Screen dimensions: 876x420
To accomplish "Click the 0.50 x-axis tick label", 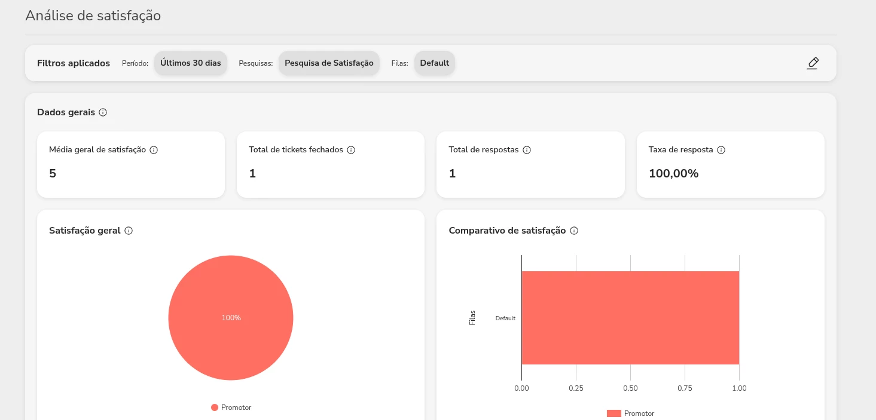I will pos(630,388).
